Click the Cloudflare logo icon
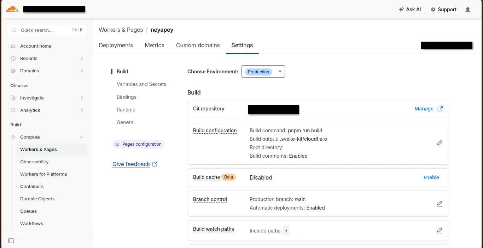The image size is (483, 248). 12,10
